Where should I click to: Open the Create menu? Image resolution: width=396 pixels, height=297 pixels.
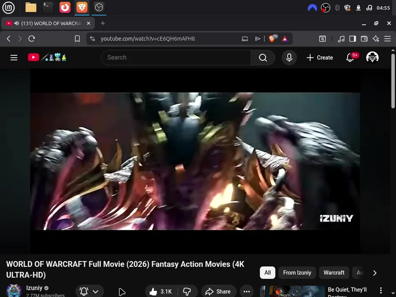coord(320,58)
